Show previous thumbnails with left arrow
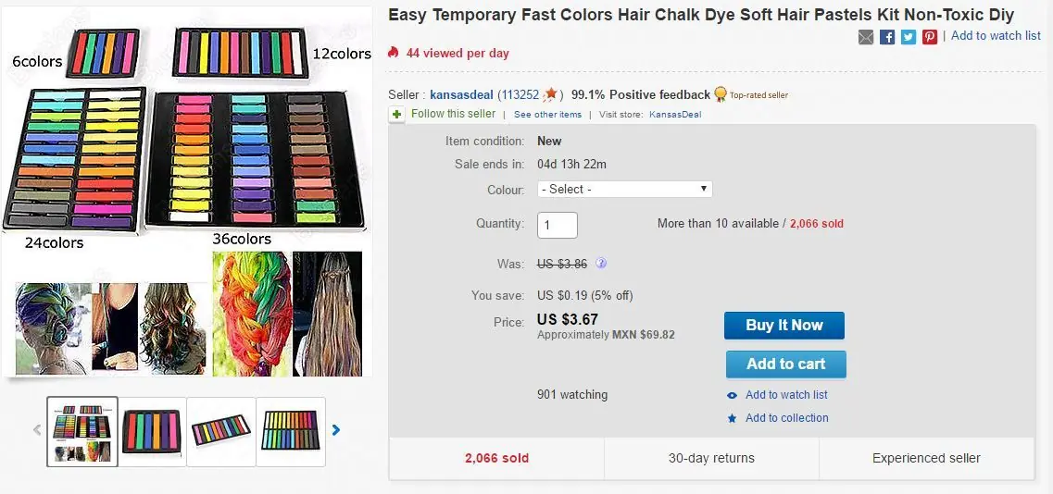Viewport: 1053px width, 494px height. coord(38,430)
